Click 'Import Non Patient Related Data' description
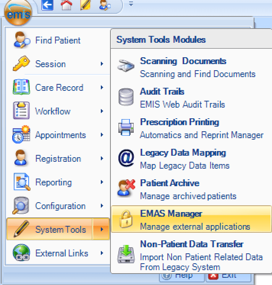 (201, 257)
